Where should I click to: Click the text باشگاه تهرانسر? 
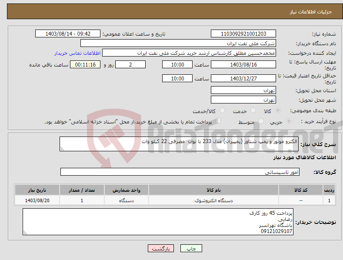pyautogui.click(x=276, y=225)
